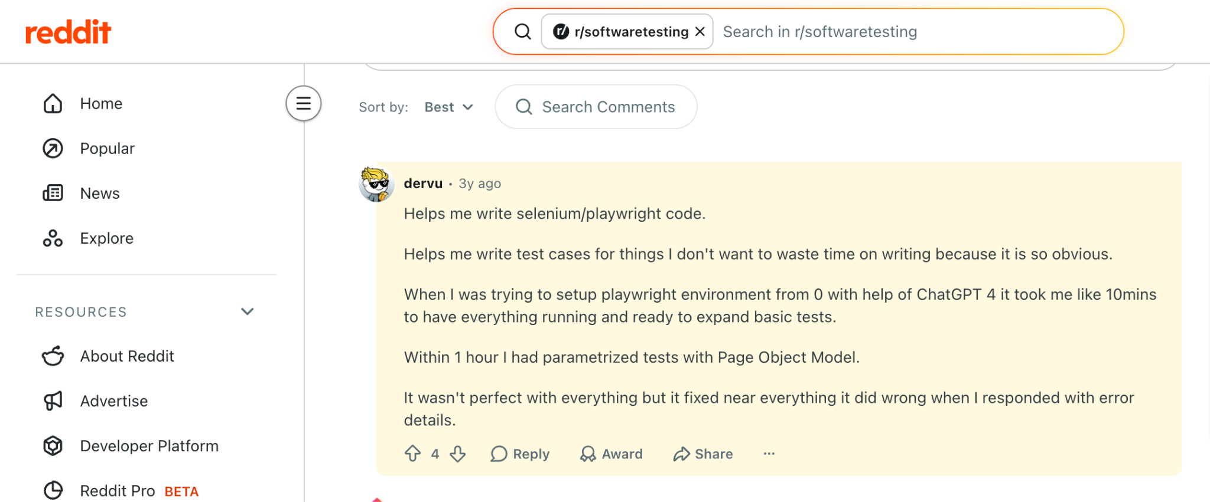1210x502 pixels.
Task: Upvote dervu's comment
Action: [x=412, y=454]
